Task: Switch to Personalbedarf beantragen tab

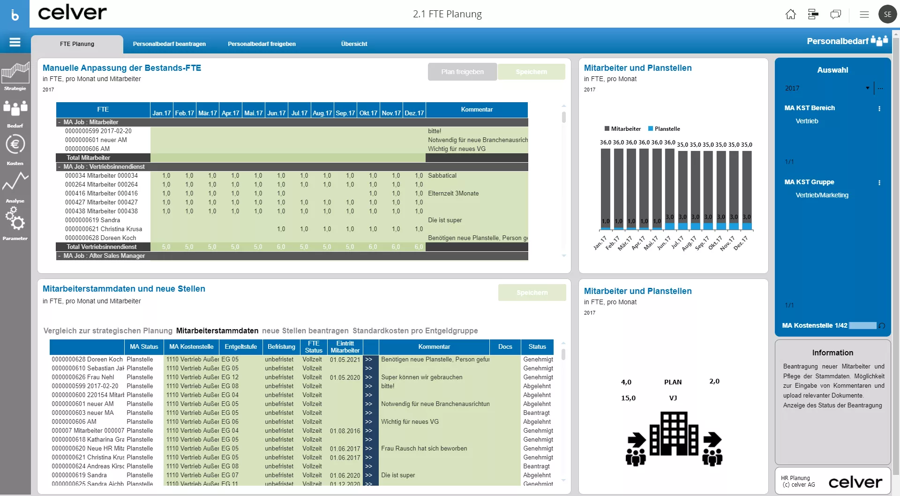Action: [169, 44]
